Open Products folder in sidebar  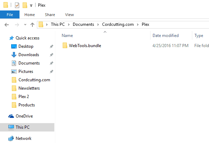26,105
